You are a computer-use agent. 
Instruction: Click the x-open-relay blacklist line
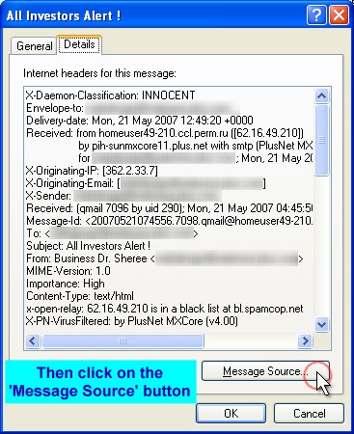pyautogui.click(x=164, y=309)
